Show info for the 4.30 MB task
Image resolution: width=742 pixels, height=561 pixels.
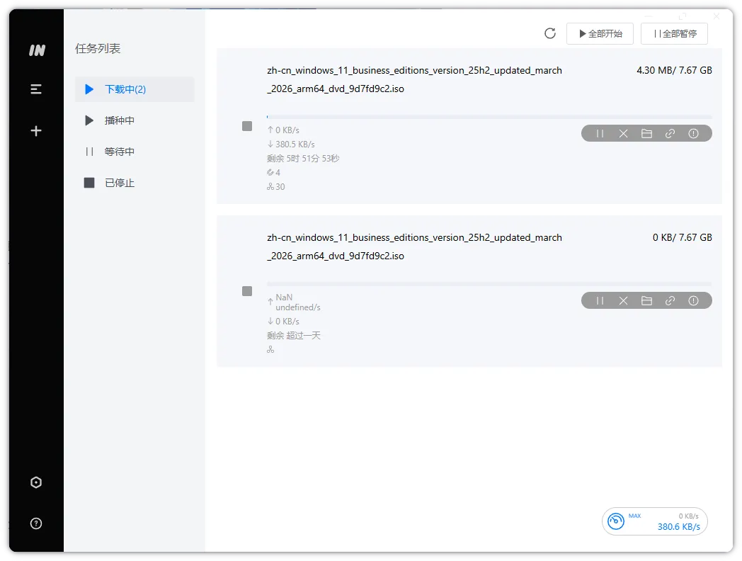pyautogui.click(x=693, y=133)
